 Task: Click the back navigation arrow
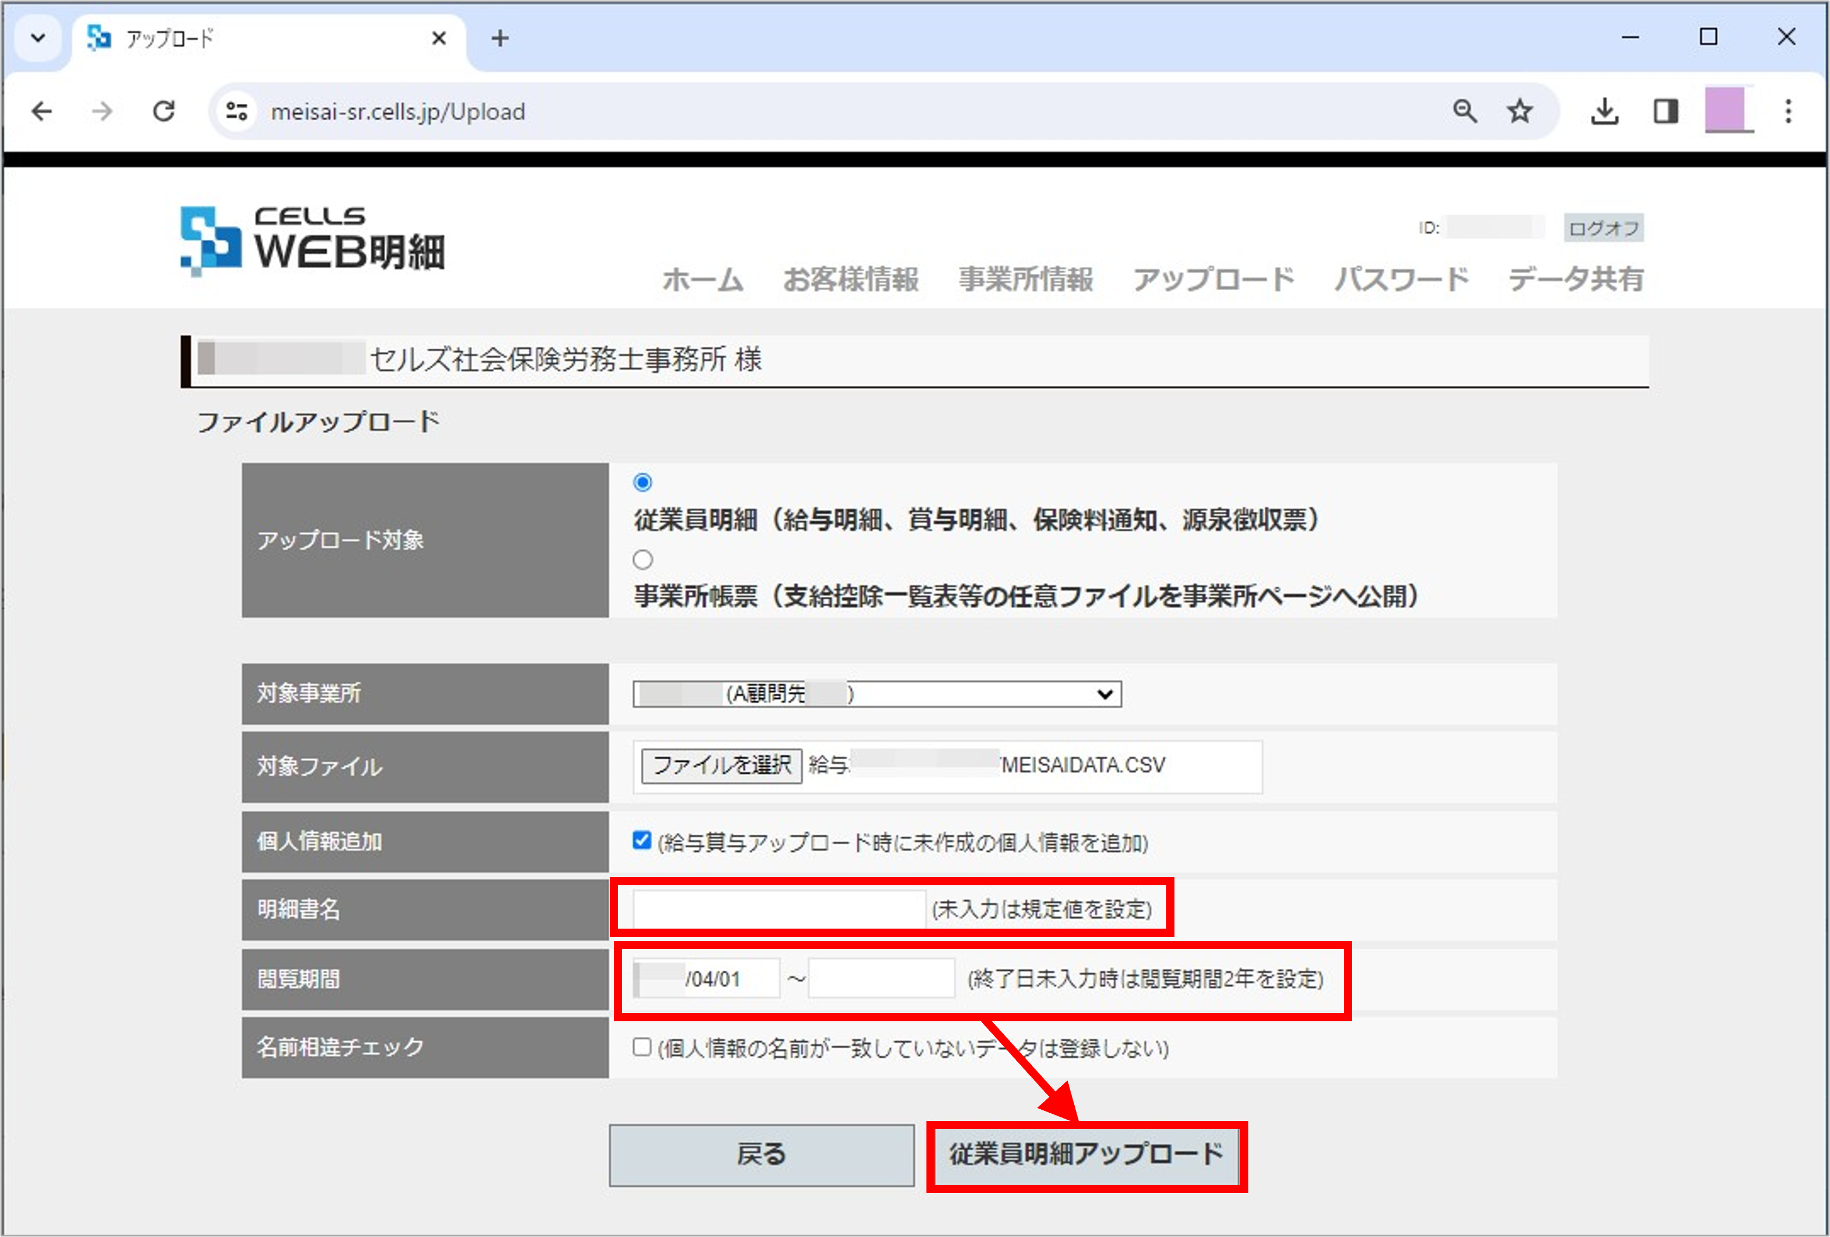coord(41,111)
